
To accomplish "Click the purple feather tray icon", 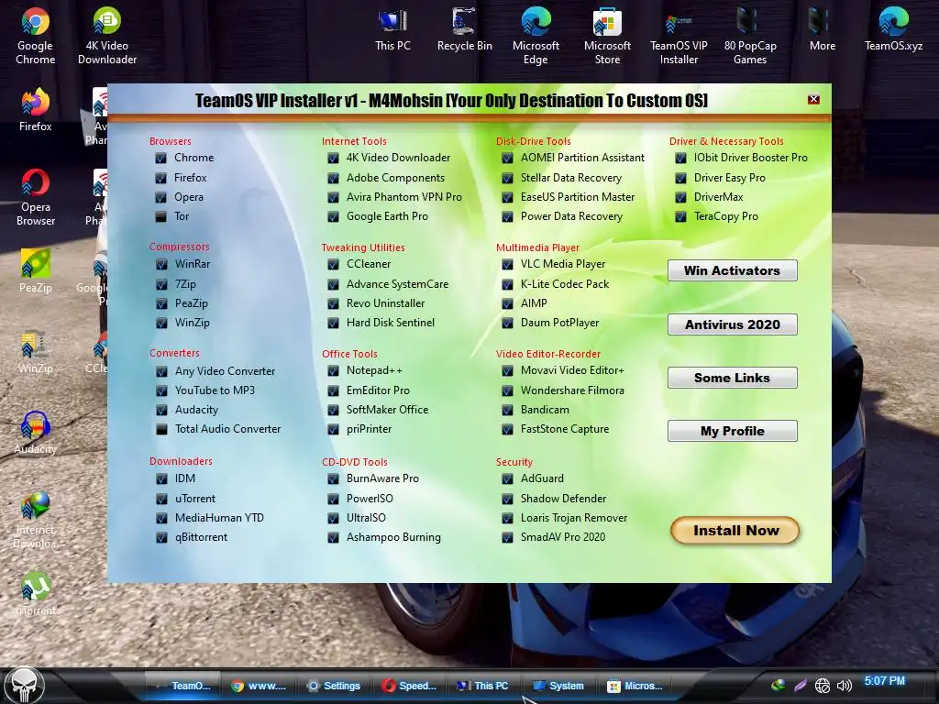I will pos(800,686).
